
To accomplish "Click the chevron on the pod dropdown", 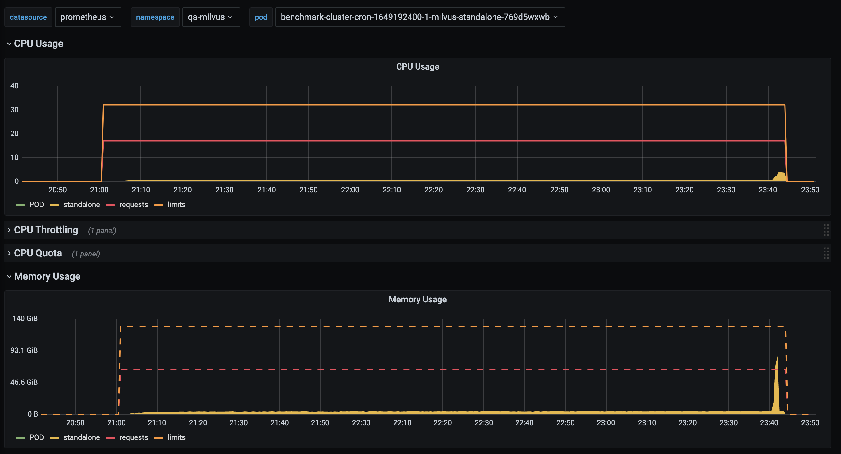I will (x=555, y=17).
